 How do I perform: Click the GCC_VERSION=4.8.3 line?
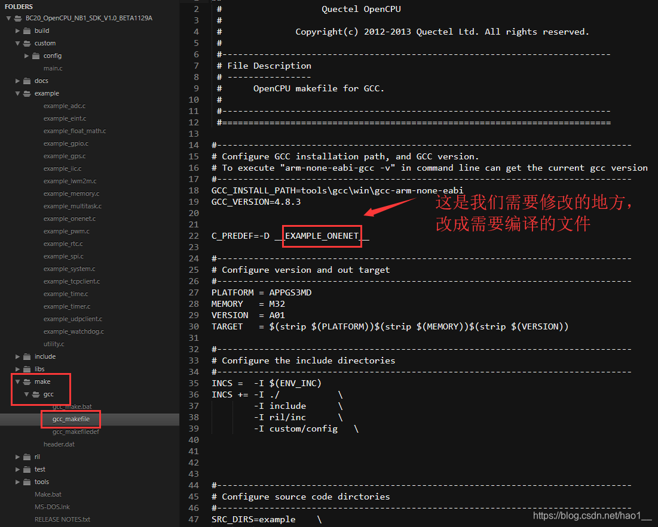pos(256,202)
